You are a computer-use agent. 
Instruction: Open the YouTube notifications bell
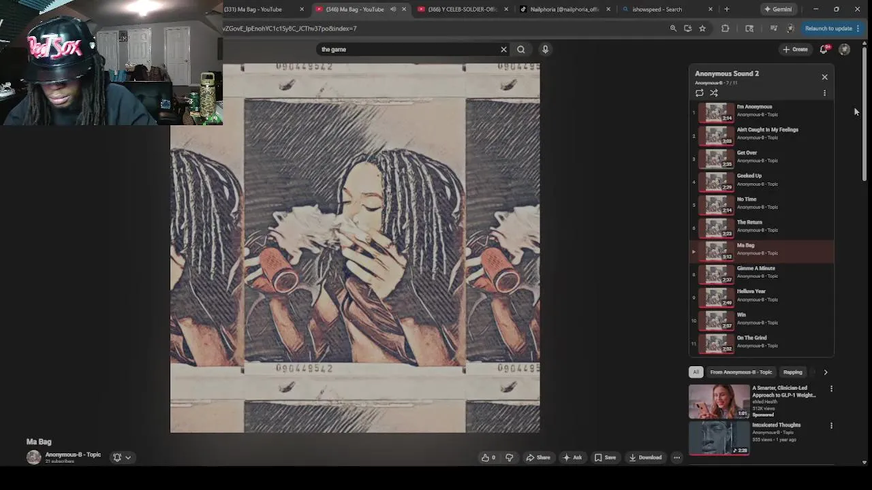(x=824, y=49)
